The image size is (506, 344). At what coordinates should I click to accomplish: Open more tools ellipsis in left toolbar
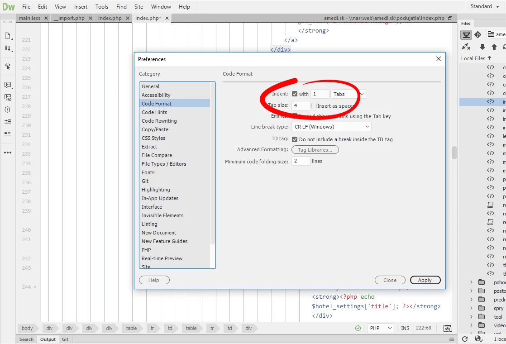coord(8,153)
